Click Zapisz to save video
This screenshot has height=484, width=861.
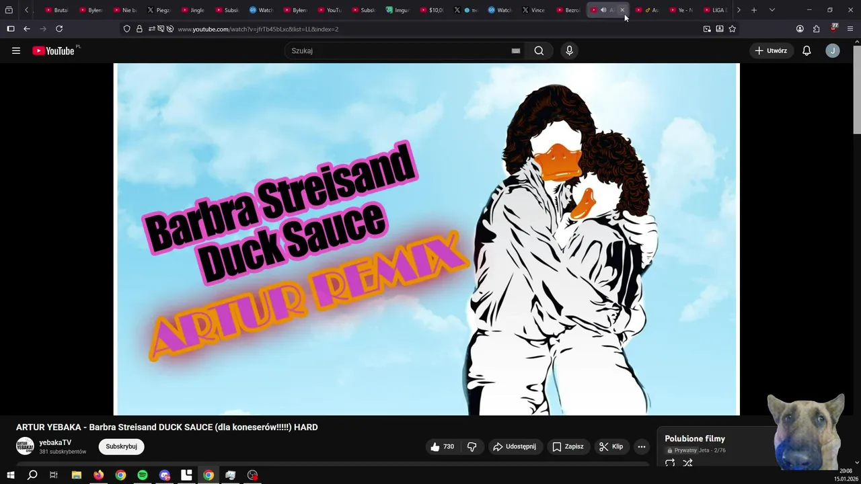click(568, 446)
